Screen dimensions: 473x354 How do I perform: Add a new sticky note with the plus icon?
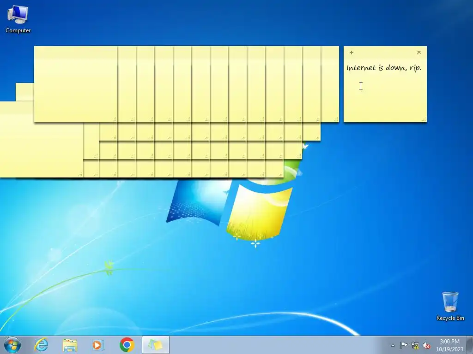click(x=352, y=53)
